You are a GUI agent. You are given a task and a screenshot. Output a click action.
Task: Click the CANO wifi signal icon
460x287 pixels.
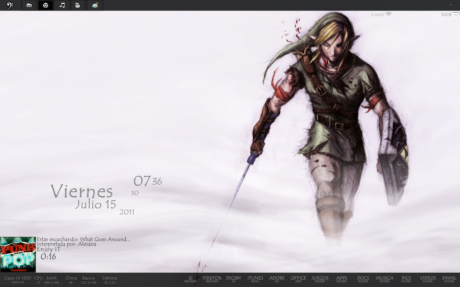(388, 14)
